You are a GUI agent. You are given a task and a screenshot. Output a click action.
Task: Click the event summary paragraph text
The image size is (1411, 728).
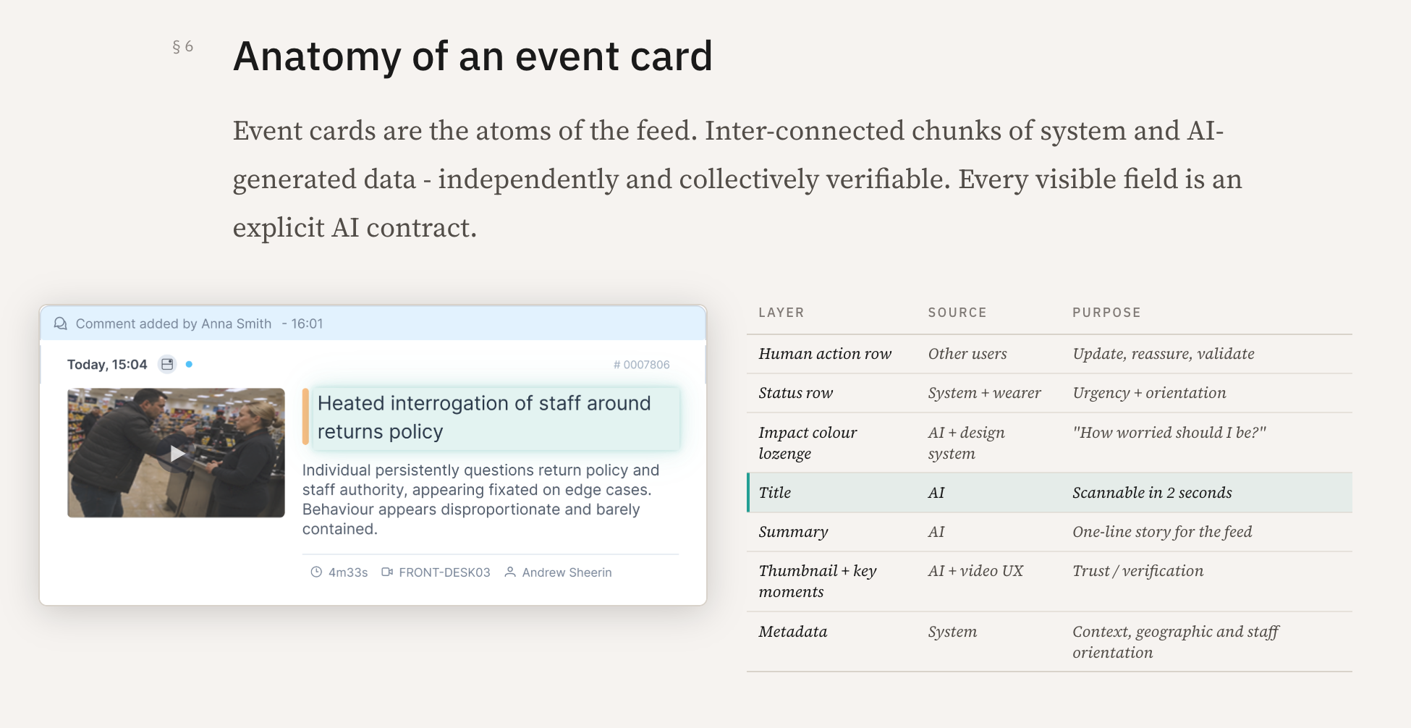[481, 499]
